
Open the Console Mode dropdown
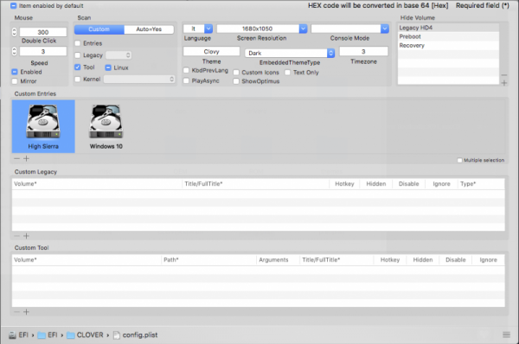click(x=384, y=29)
